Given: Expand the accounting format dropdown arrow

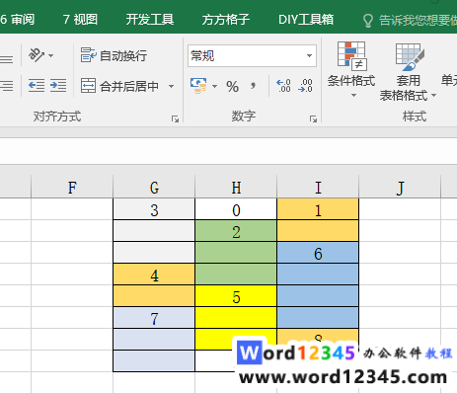Looking at the screenshot, I should (x=214, y=86).
